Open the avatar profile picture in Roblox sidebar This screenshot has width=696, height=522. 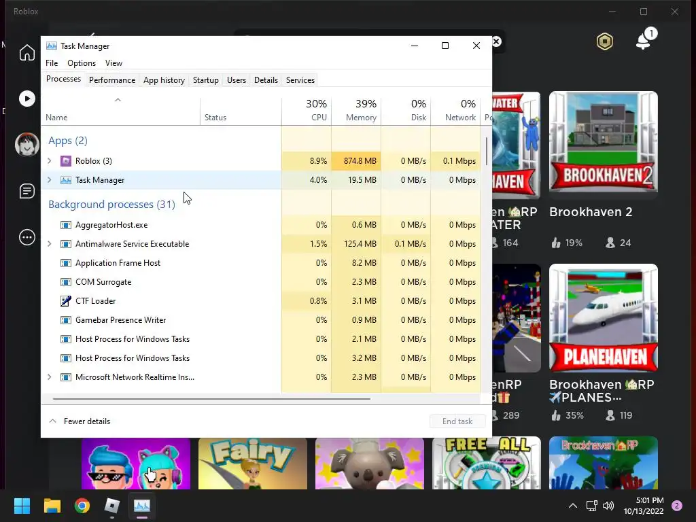point(27,144)
